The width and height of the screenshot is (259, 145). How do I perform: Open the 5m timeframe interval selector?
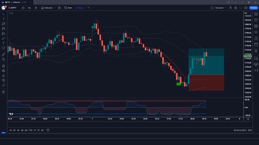[x=30, y=8]
